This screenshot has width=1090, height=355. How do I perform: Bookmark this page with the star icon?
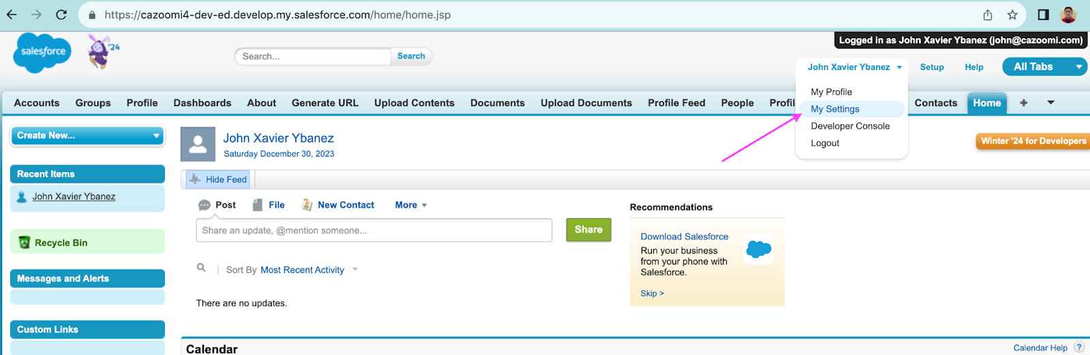click(1012, 14)
